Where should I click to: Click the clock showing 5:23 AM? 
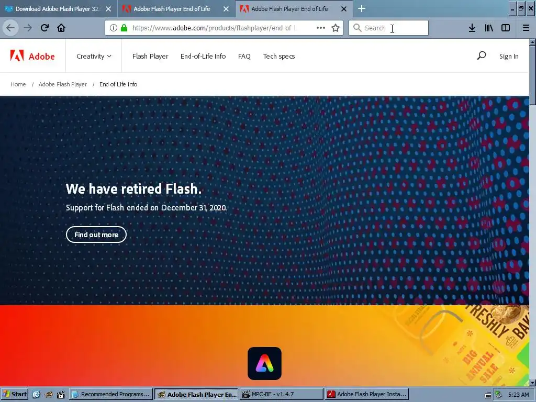pos(518,395)
